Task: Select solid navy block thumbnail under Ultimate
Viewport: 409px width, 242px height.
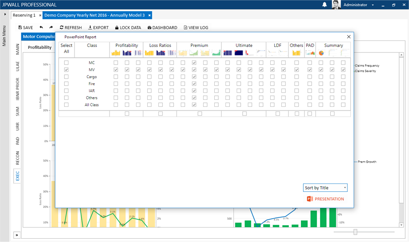Action: click(x=239, y=53)
